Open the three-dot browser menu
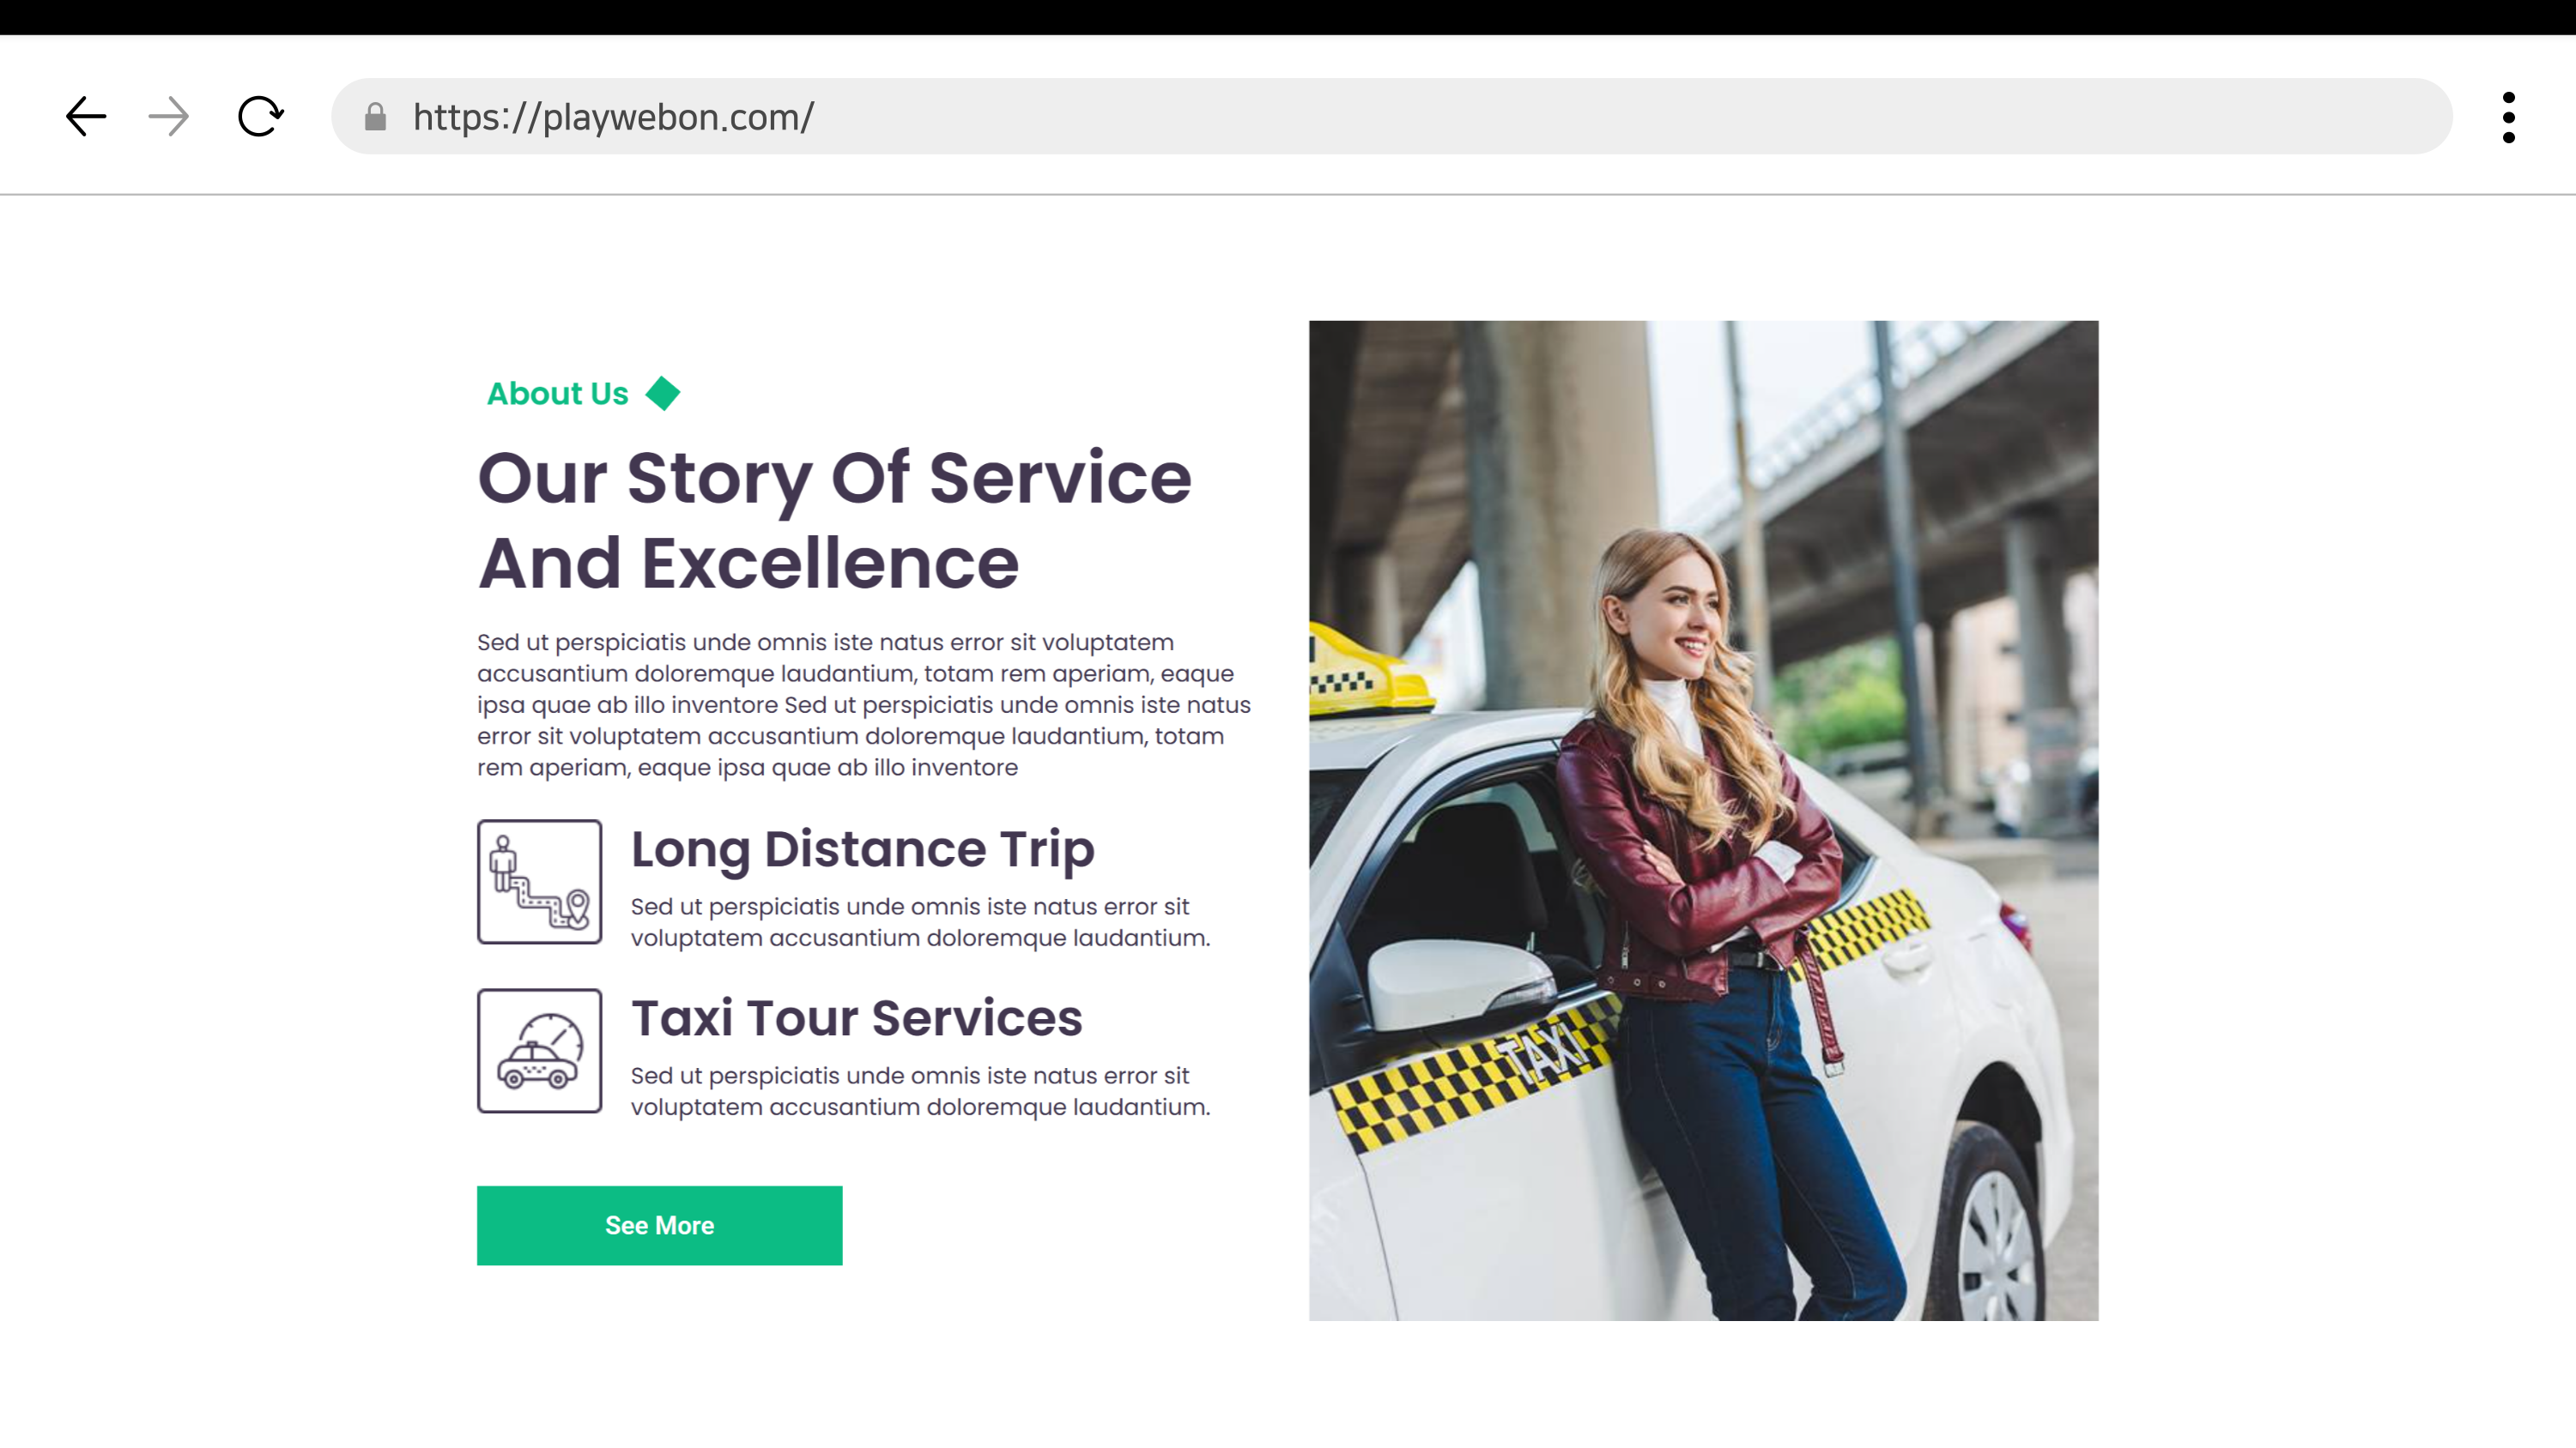 click(x=2508, y=117)
